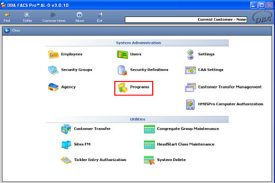275x183 pixels.
Task: Click the Customer Transfer utility label
Action: (92, 129)
